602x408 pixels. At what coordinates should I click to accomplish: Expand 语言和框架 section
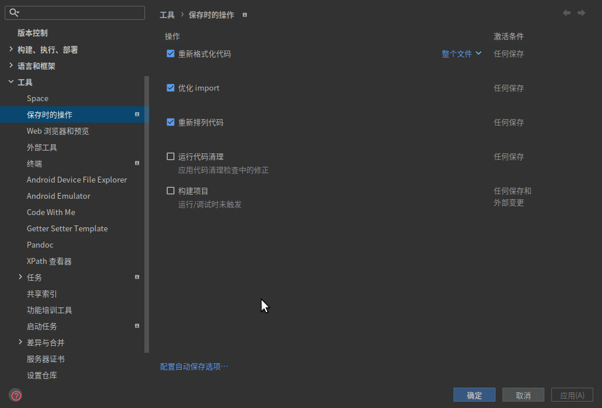tap(10, 66)
